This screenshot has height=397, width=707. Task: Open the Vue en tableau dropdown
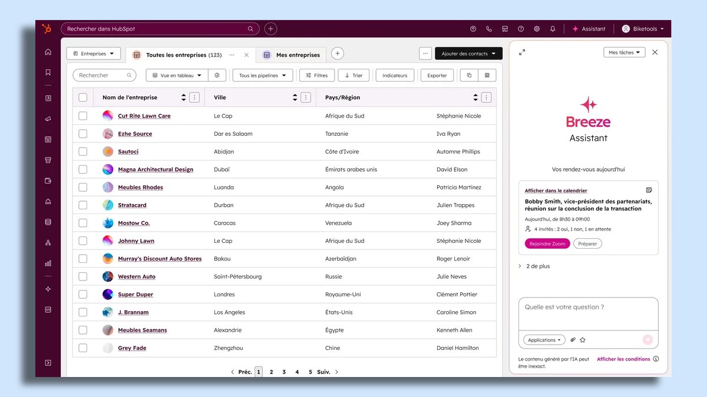[177, 75]
